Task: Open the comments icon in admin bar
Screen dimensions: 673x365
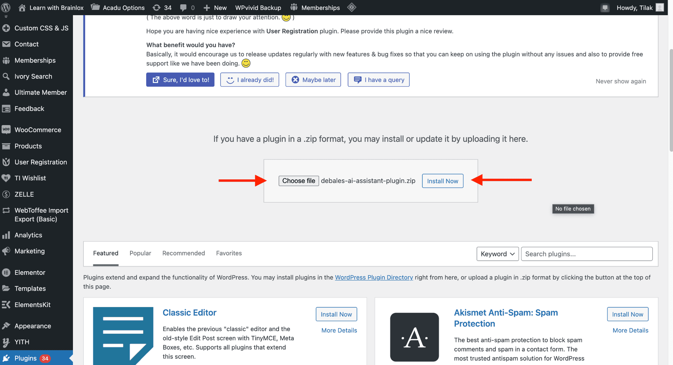Action: pyautogui.click(x=187, y=7)
